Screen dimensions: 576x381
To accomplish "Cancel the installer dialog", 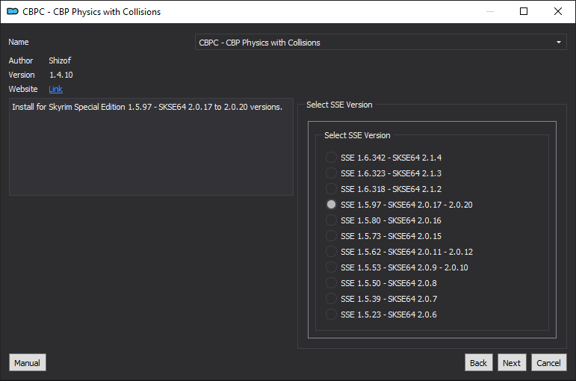I will [548, 362].
